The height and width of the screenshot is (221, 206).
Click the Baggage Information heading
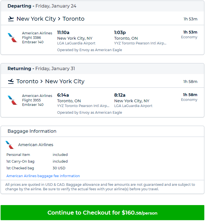pyautogui.click(x=32, y=131)
